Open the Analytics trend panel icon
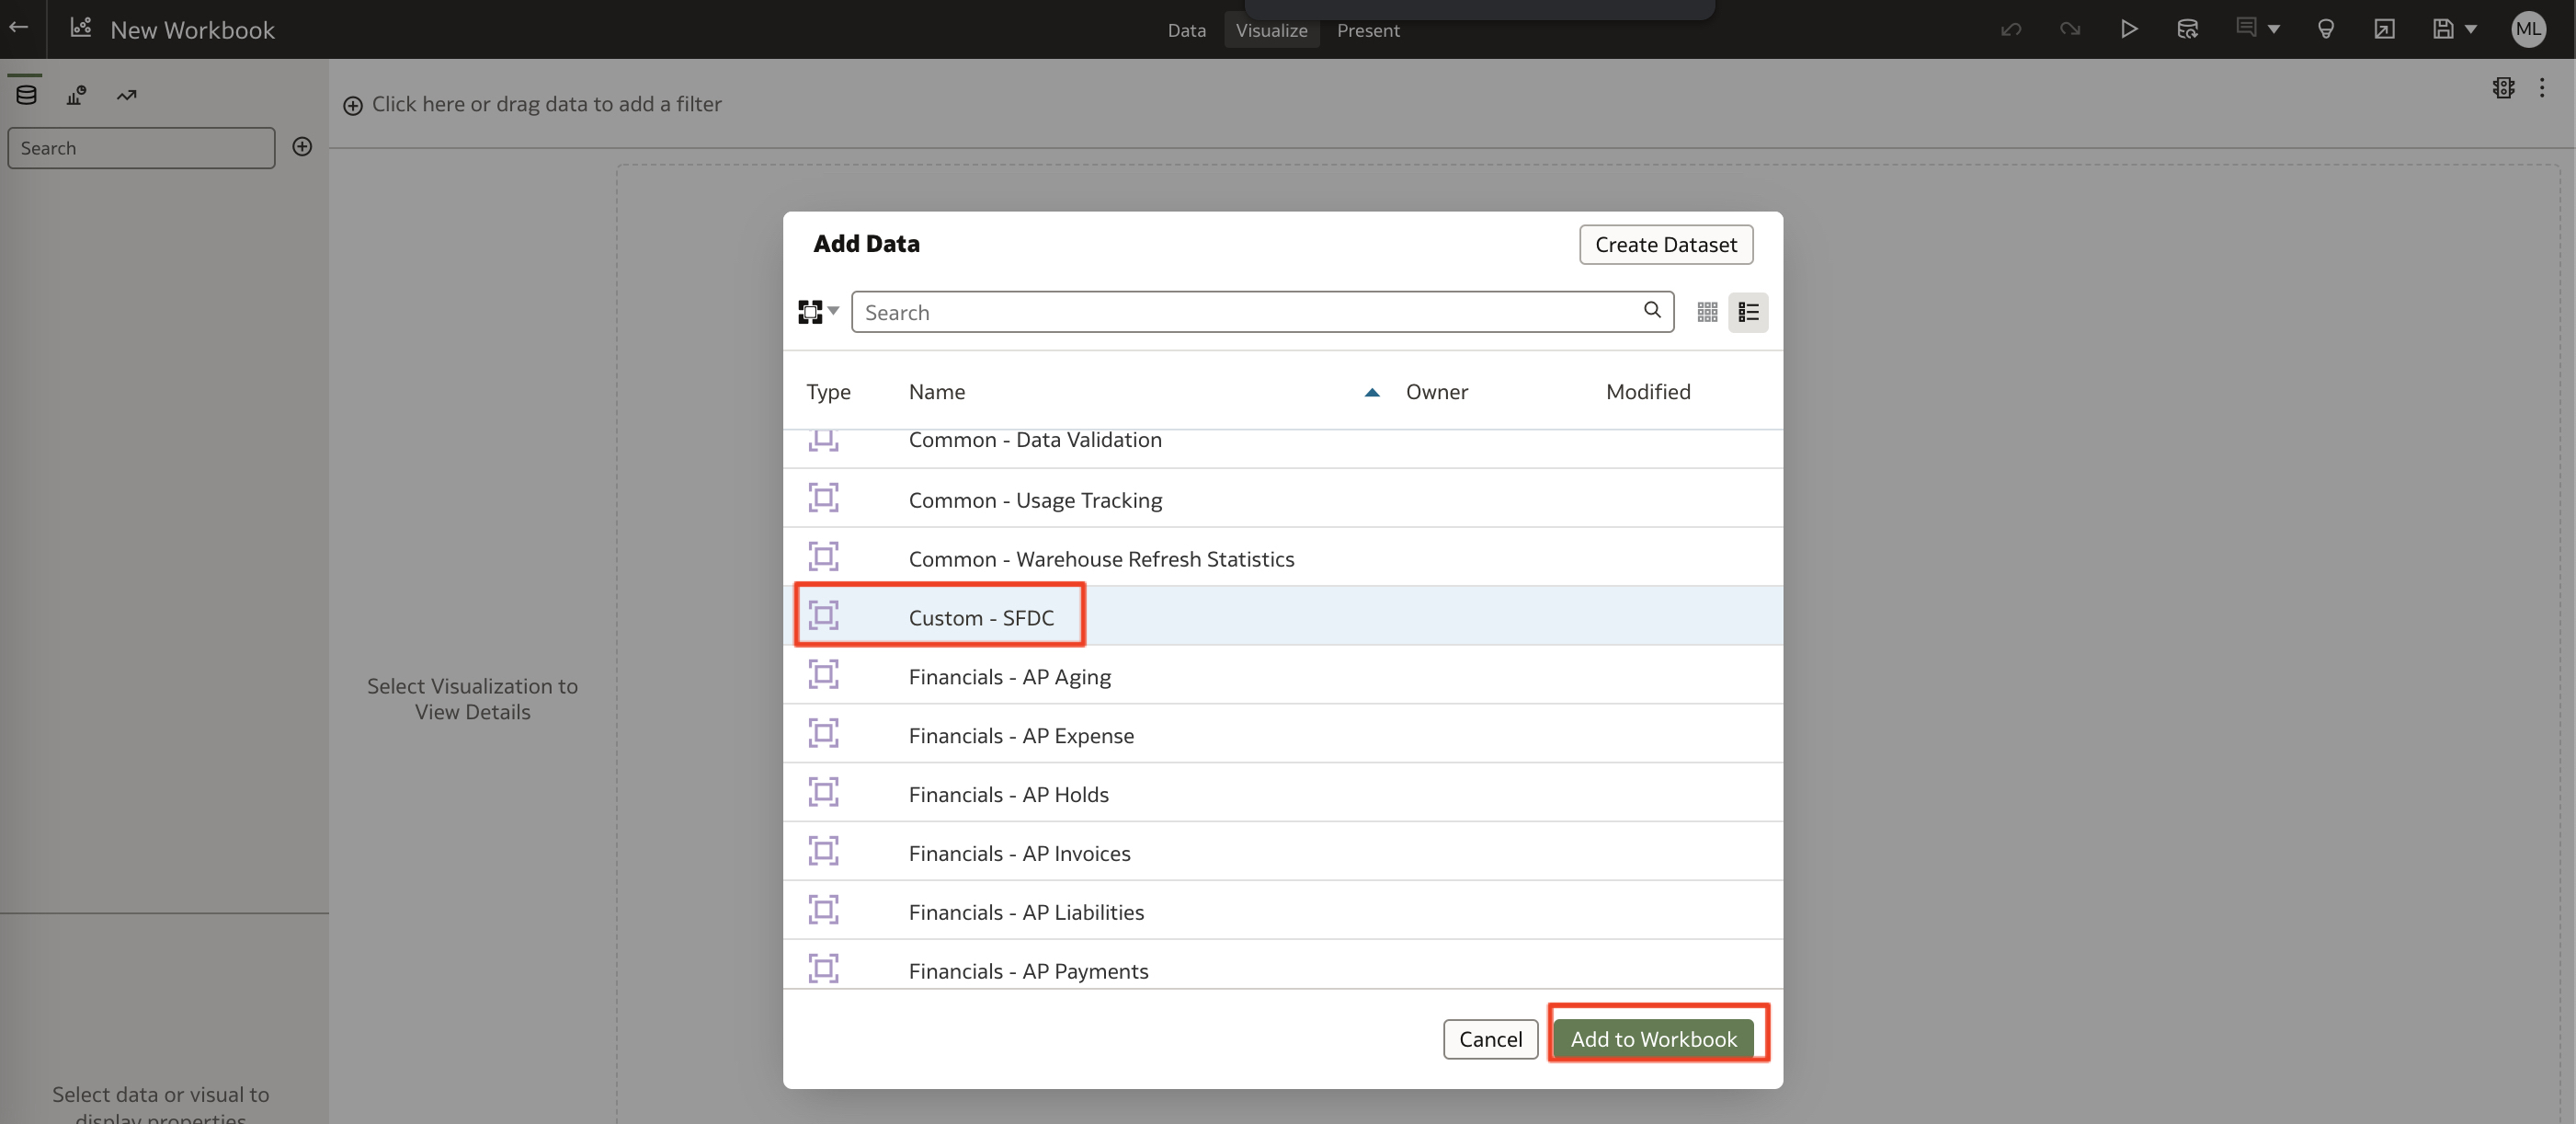Image resolution: width=2576 pixels, height=1124 pixels. tap(126, 94)
